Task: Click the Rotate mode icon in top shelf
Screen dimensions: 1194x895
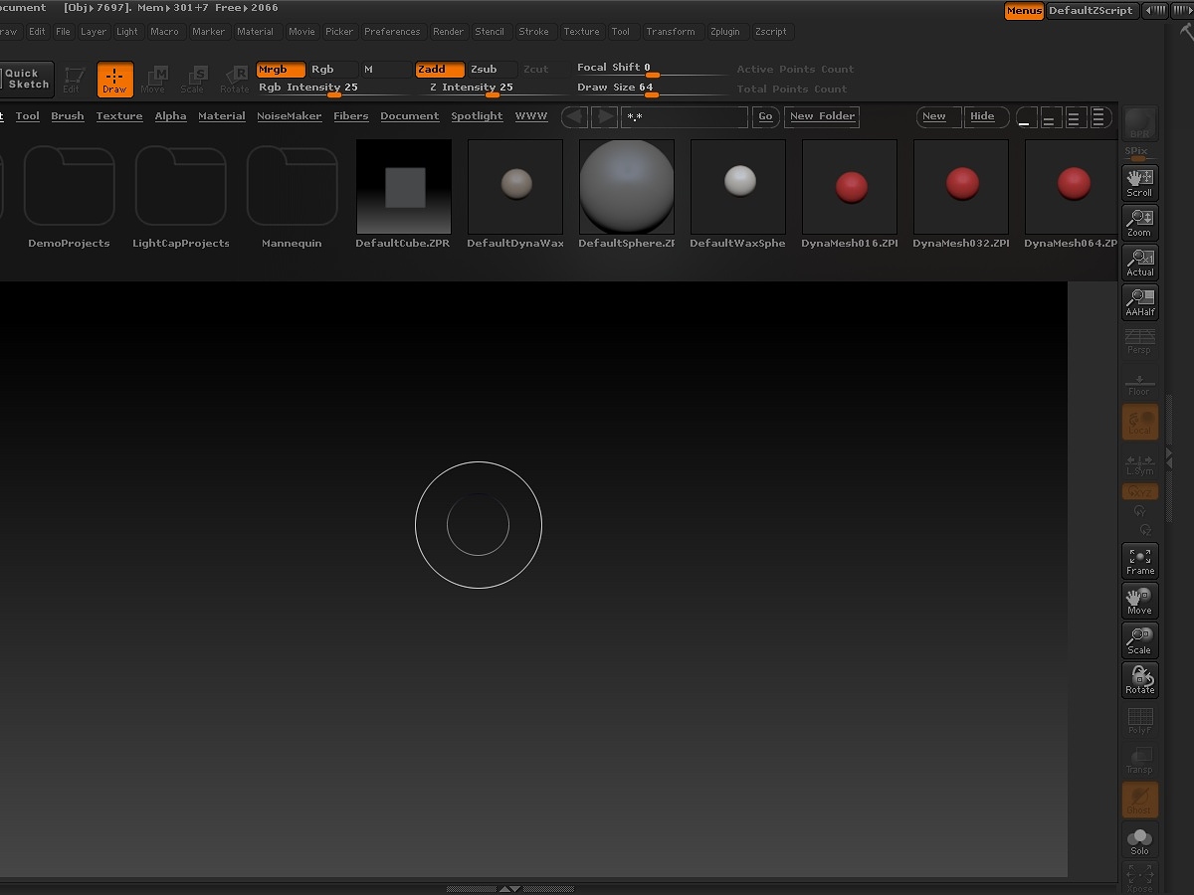Action: pos(234,80)
